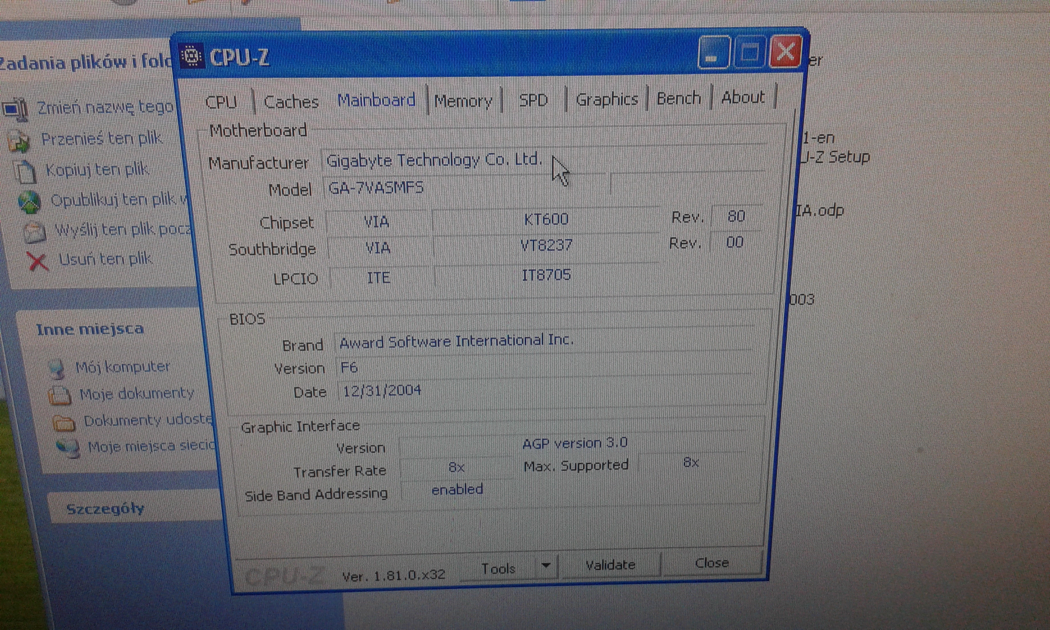Open the Bench tab

(x=679, y=98)
